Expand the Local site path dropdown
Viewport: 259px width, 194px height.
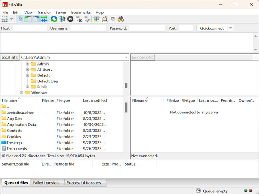pyautogui.click(x=126, y=57)
